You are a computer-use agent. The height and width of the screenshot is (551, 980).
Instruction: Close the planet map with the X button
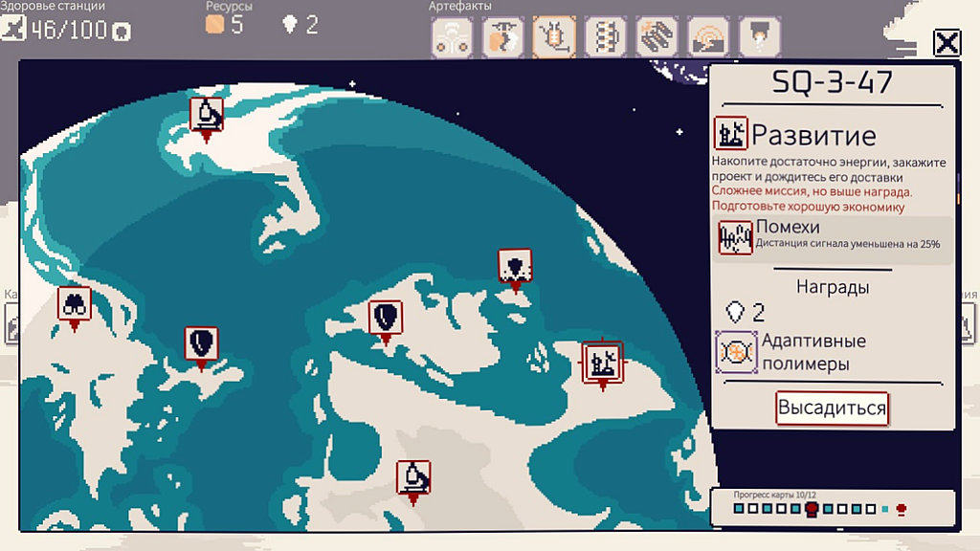click(947, 43)
